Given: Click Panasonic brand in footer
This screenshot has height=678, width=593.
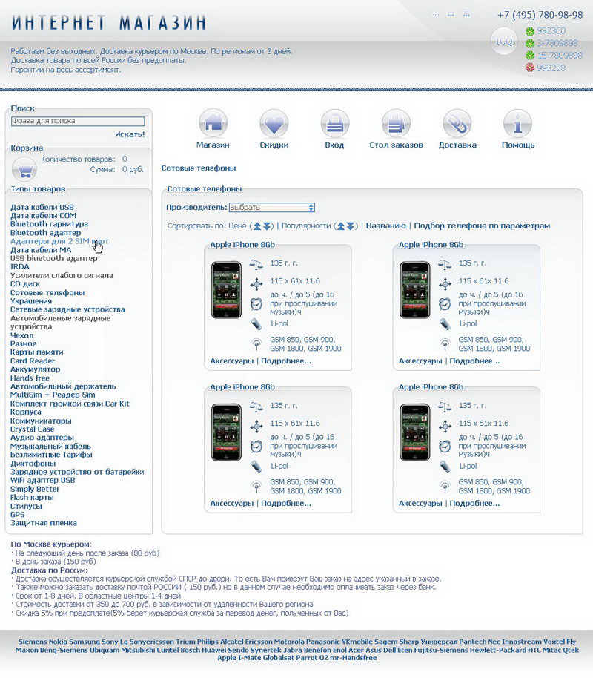Looking at the screenshot, I should 323,642.
